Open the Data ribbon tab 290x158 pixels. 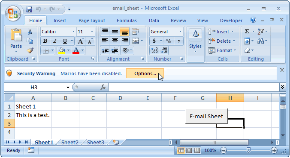[154, 20]
